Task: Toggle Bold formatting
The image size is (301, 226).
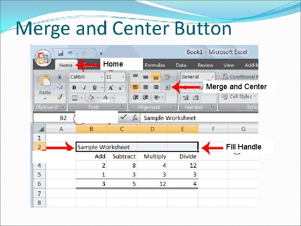Action: tap(74, 87)
